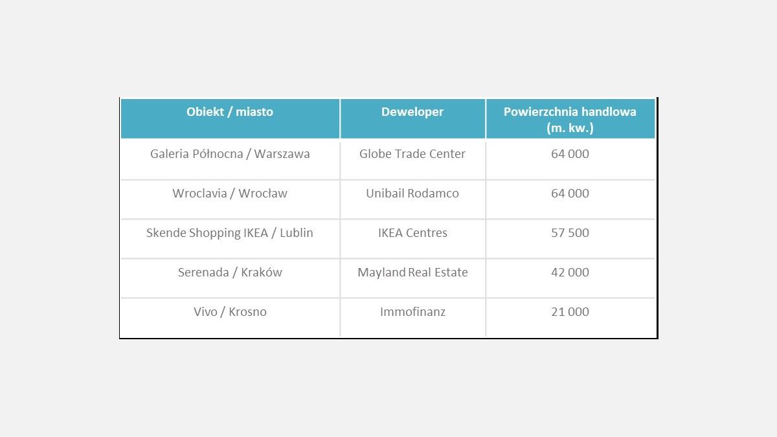This screenshot has height=437, width=777.
Task: Click the 'Obiekt / miasto' column header
Action: click(x=230, y=112)
